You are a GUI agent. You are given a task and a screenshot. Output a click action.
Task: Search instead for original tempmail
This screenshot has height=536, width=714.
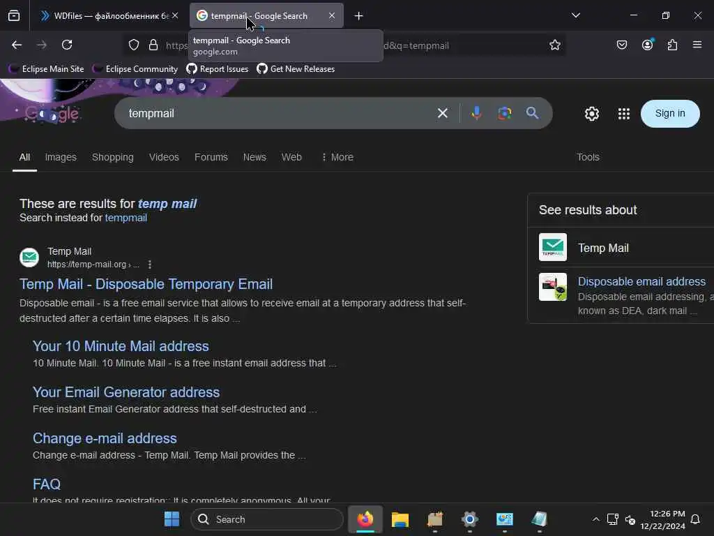pyautogui.click(x=126, y=218)
